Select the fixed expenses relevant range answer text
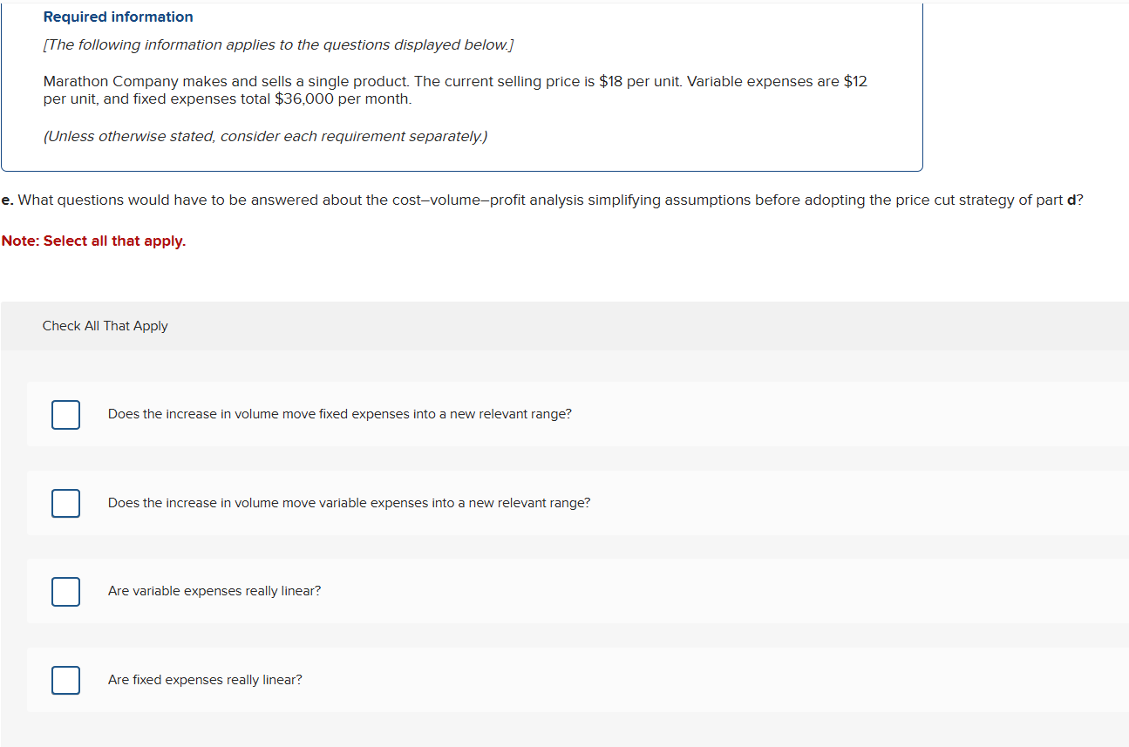This screenshot has height=747, width=1129. pyautogui.click(x=339, y=413)
